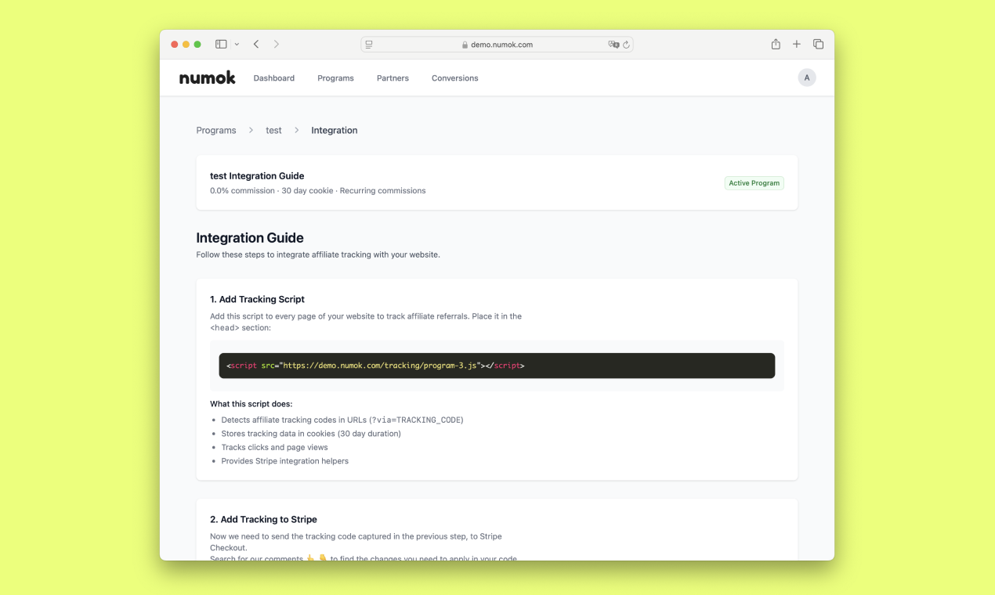Open the Partners nav item
Screen dimensions: 995x595
tap(393, 78)
